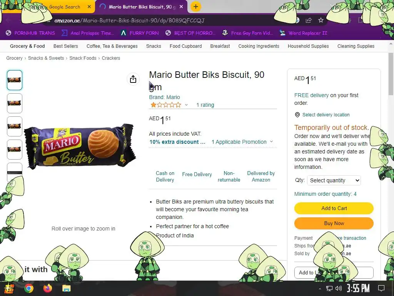Expand the 1 Applicable Promotion dropdown
This screenshot has height=296, width=394.
point(242,142)
